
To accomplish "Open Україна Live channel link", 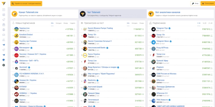I will (24, 28).
